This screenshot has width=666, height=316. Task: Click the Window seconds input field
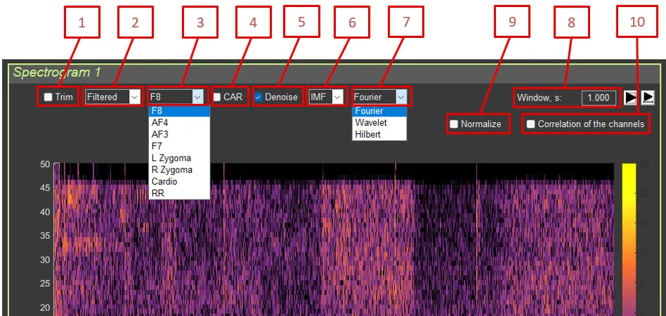click(x=598, y=98)
